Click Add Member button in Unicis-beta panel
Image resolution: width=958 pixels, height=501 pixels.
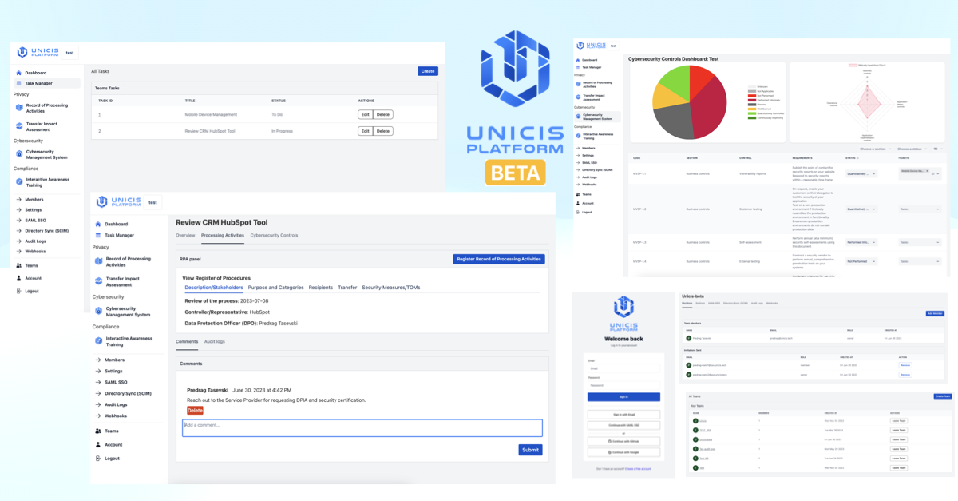click(x=935, y=313)
